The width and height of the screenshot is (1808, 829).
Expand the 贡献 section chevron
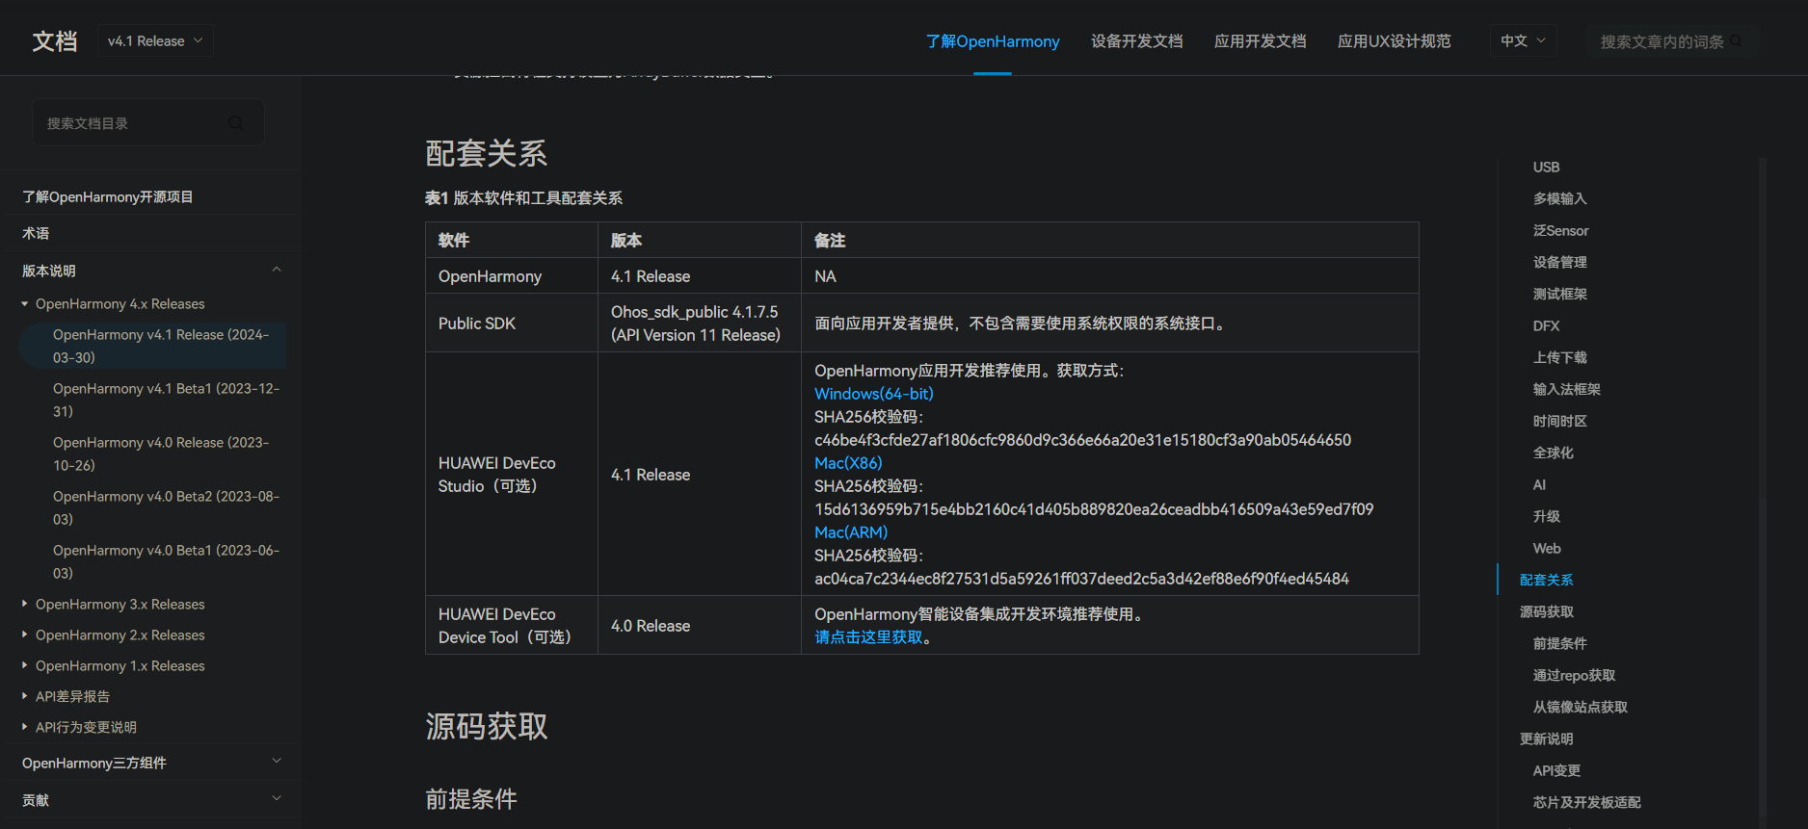click(x=277, y=798)
